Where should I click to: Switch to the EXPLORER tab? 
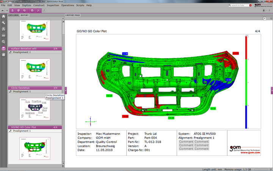coord(13,15)
